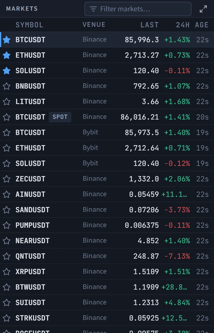Open the STRKUSDT market row
Image resolution: width=214 pixels, height=333 pixels.
pyautogui.click(x=107, y=318)
